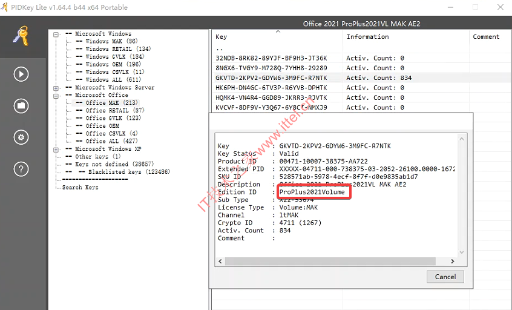Select Windows ALL (611) tree item
This screenshot has height=310, width=512.
(x=108, y=80)
